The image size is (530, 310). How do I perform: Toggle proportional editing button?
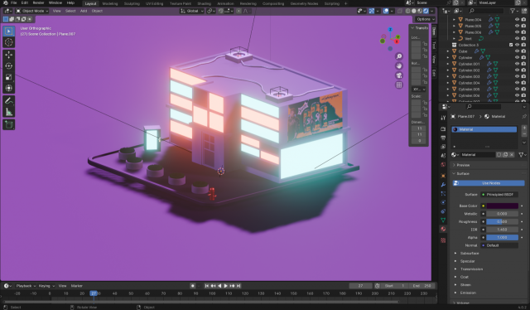pyautogui.click(x=238, y=11)
